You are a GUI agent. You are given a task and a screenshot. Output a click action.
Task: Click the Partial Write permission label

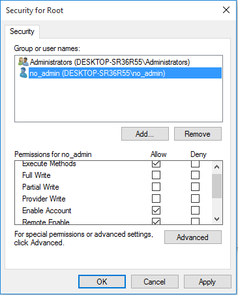pos(40,187)
